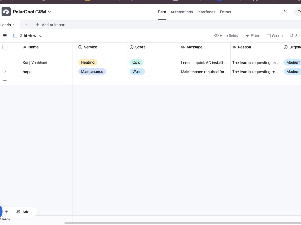The image size is (301, 225).
Task: Click row number 2
Action: click(x=5, y=72)
